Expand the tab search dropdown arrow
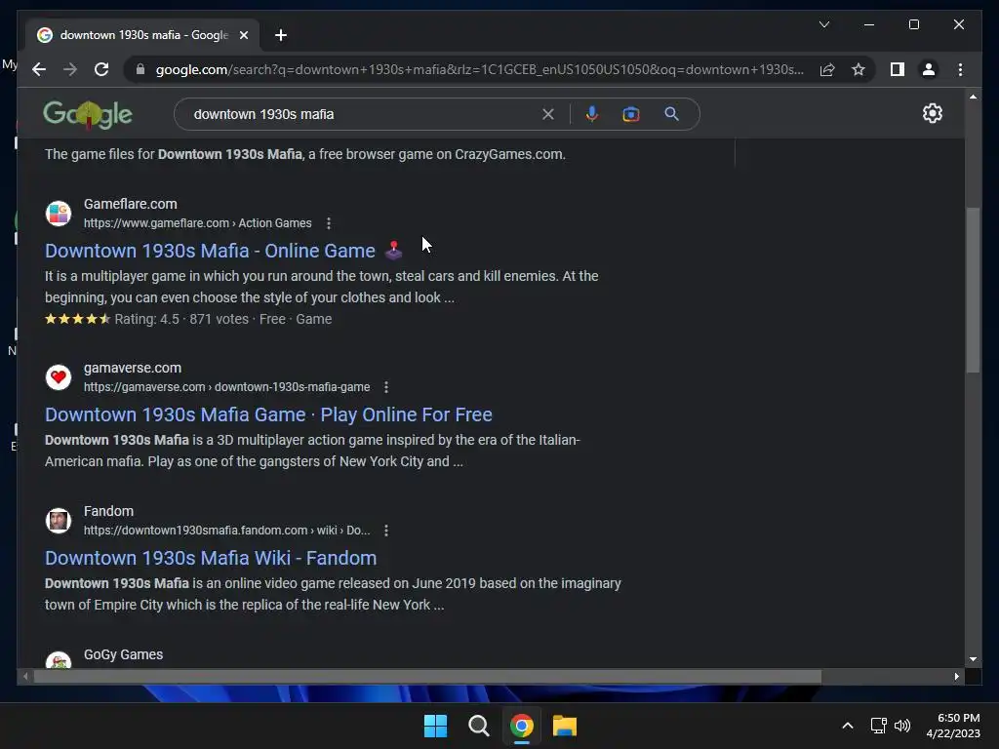This screenshot has height=749, width=999. (823, 24)
